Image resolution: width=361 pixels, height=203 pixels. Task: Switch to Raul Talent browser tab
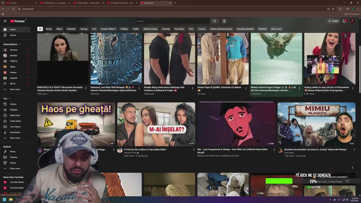89,3
